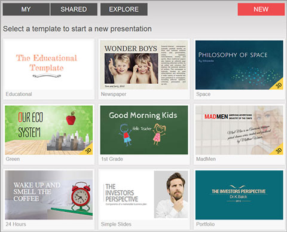Image resolution: width=287 pixels, height=232 pixels.
Task: Click the 1st Grade template label
Action: coord(112,159)
